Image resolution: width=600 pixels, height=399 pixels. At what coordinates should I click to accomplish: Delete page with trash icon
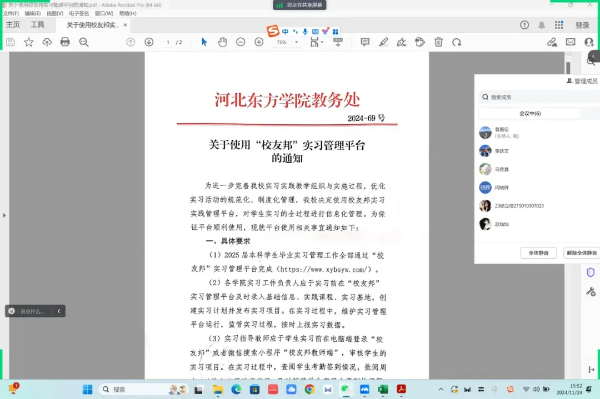438,42
